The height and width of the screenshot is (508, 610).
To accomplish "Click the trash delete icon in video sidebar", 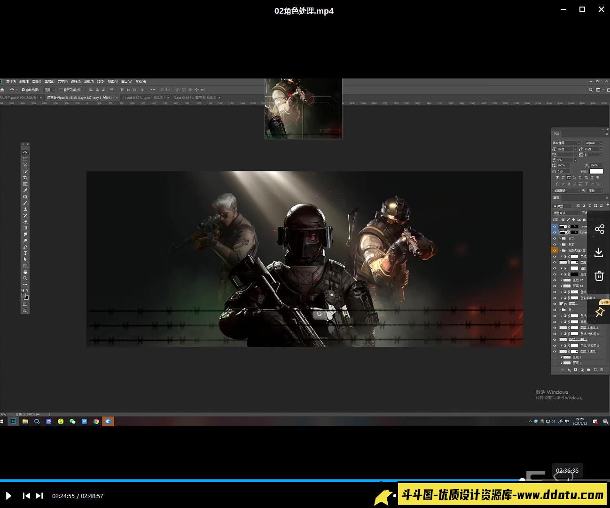I will pos(599,275).
